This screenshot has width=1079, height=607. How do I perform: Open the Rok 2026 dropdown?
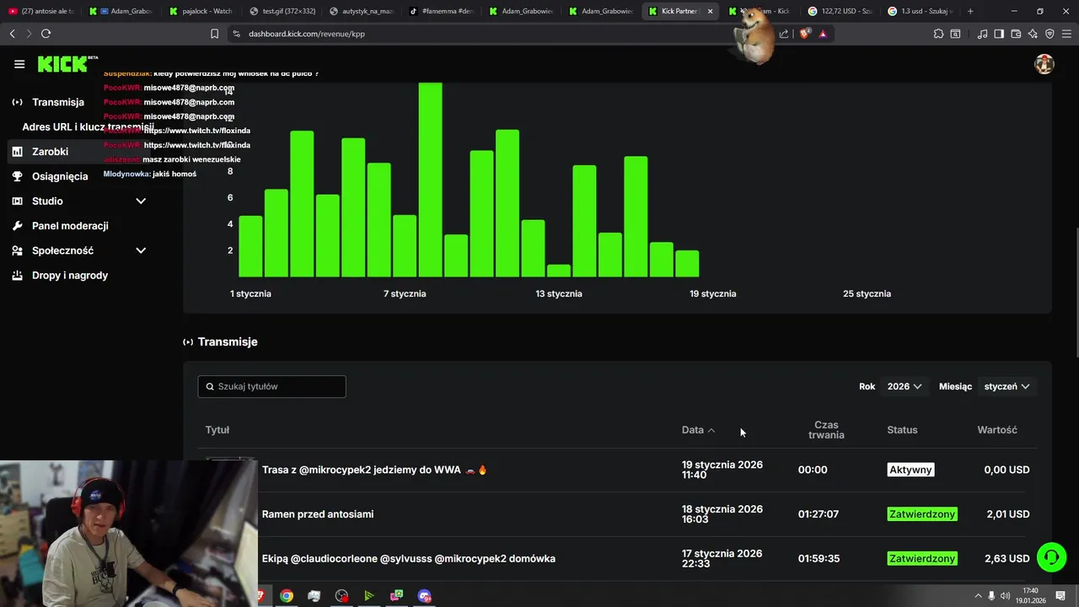coord(905,386)
